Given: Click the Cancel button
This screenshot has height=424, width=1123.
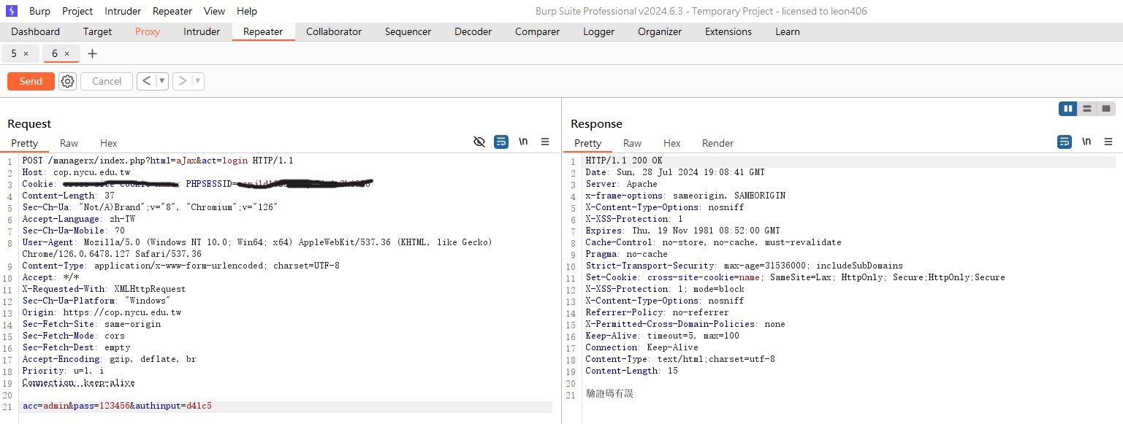Looking at the screenshot, I should (107, 81).
